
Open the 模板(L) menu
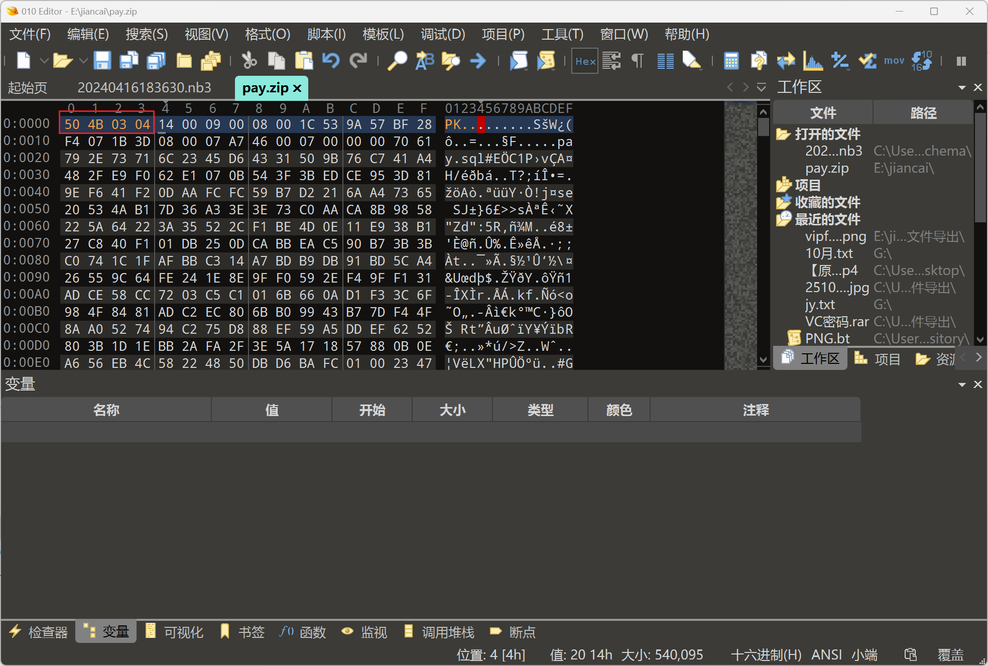(383, 34)
